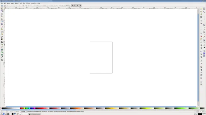Select the Node edit tool
Viewport: 206px width, 115px height.
pos(2,11)
